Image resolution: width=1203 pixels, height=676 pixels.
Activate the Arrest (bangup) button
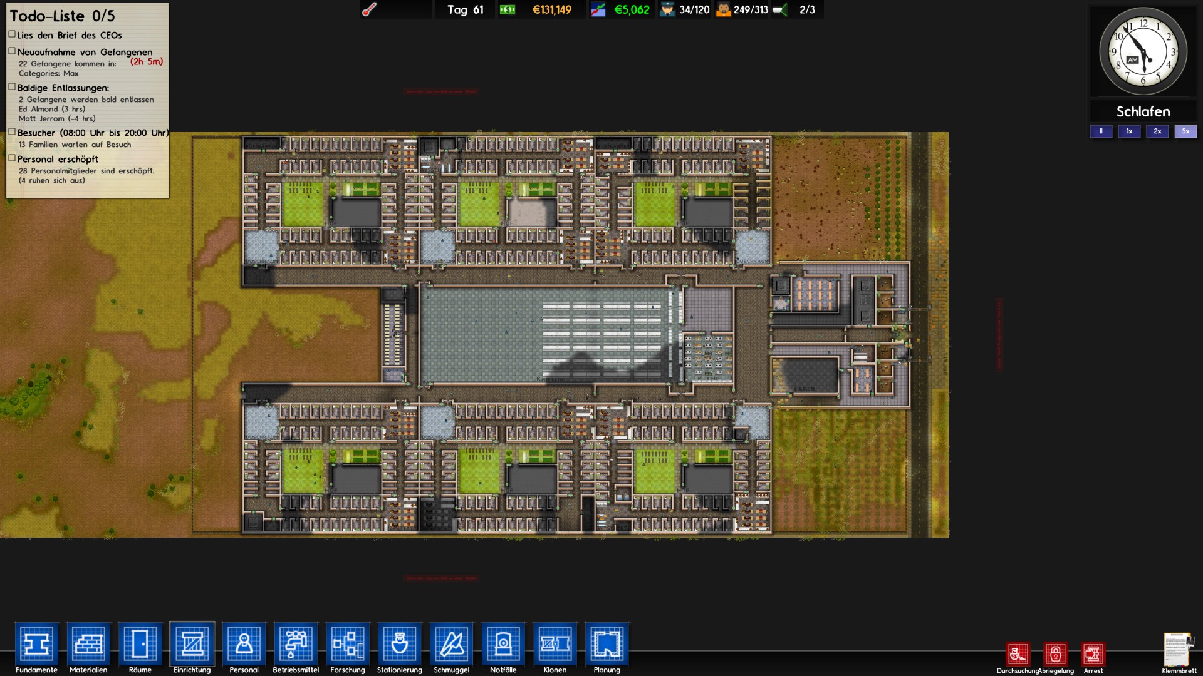1093,654
